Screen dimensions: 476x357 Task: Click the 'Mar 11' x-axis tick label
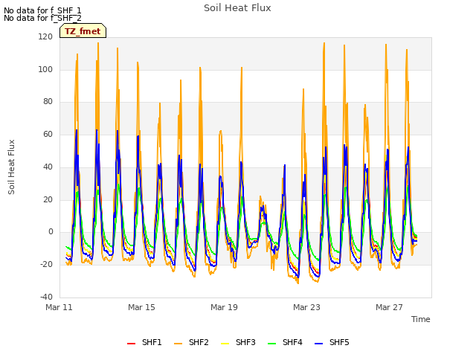pos(59,307)
